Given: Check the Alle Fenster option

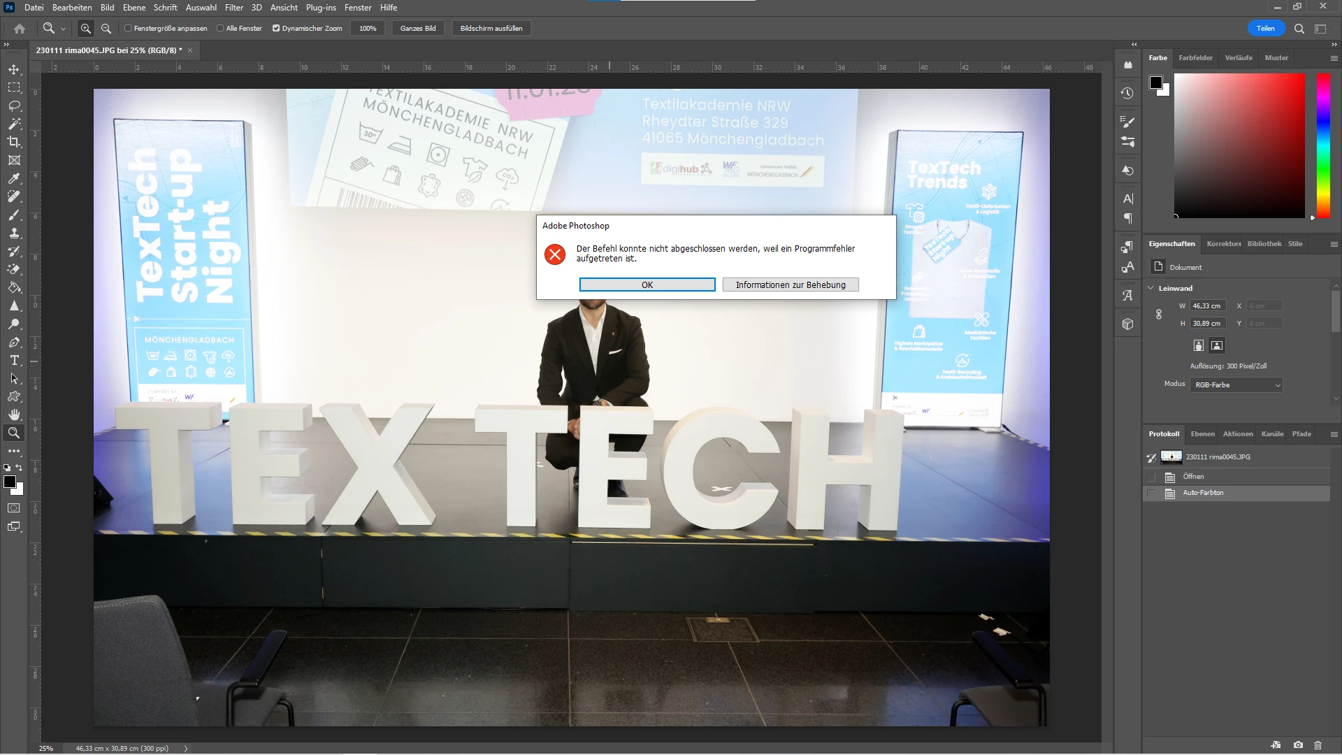Looking at the screenshot, I should [220, 29].
